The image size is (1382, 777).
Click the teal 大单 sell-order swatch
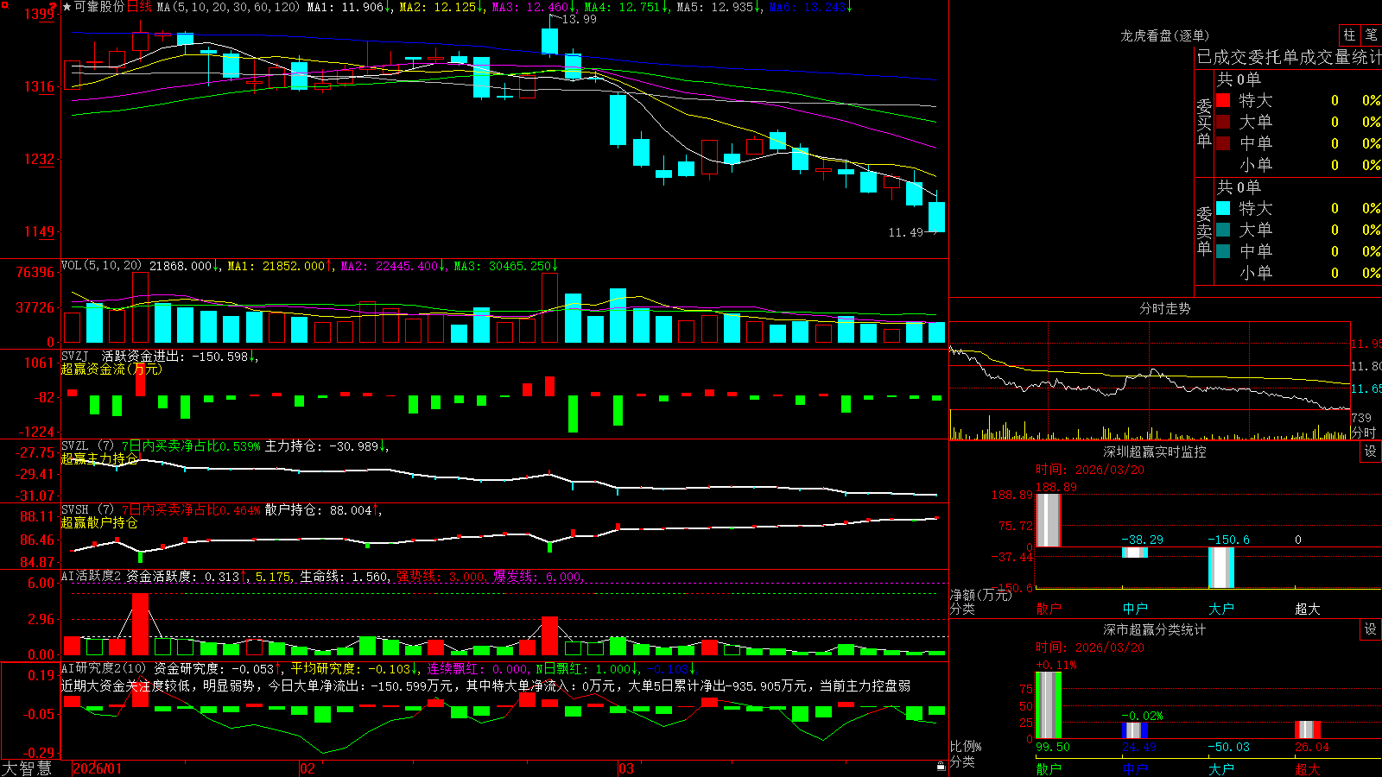point(1223,230)
